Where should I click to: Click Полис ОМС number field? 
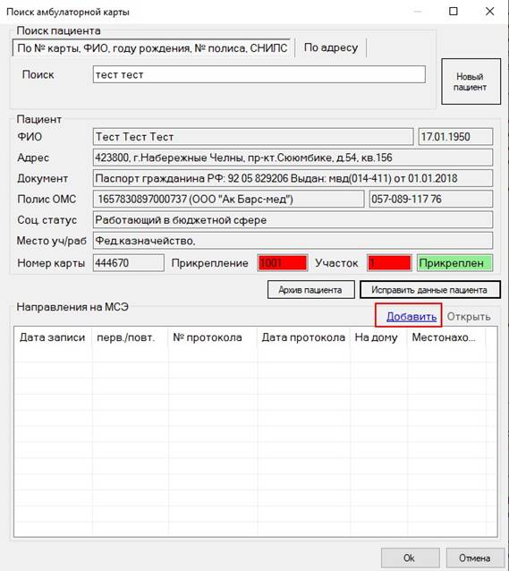point(229,199)
